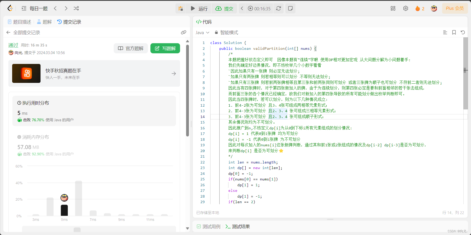Pick a random problem with shuffle icon

[76, 8]
